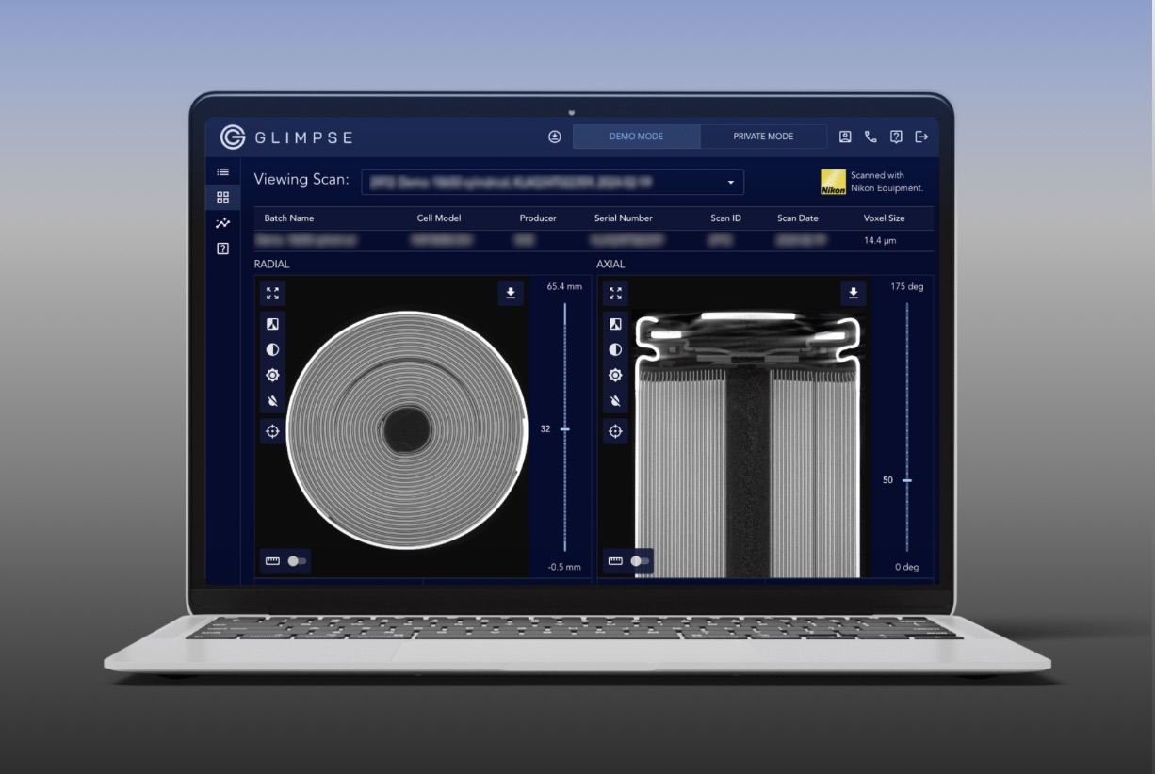
Task: Click the brightness icon in the RADIAL view
Action: point(272,375)
